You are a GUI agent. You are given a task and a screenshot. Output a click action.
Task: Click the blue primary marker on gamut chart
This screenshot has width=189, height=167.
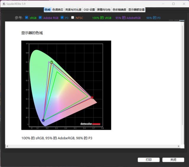[x=43, y=120]
